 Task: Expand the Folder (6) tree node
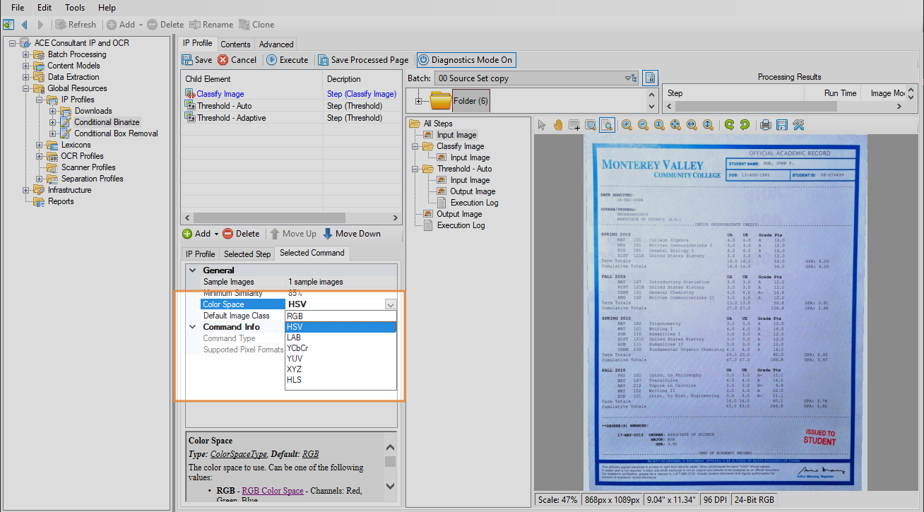[x=419, y=101]
